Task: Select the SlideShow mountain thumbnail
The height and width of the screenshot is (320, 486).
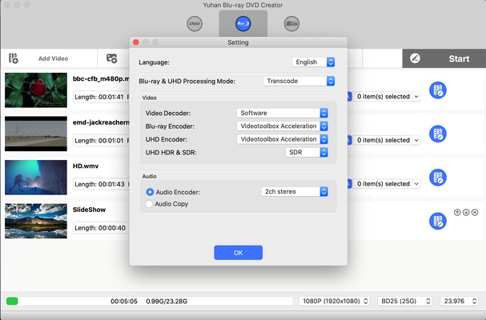Action: [x=36, y=221]
